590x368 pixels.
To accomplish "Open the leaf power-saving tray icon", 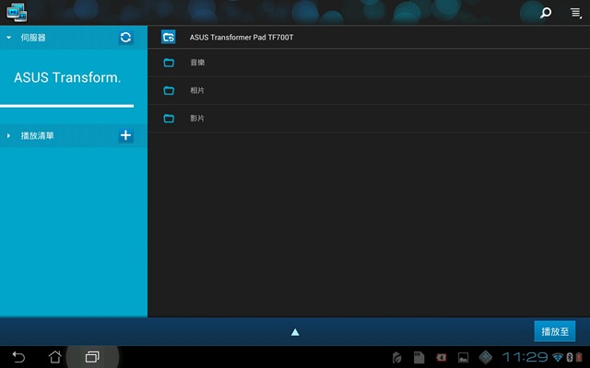I will (x=396, y=358).
